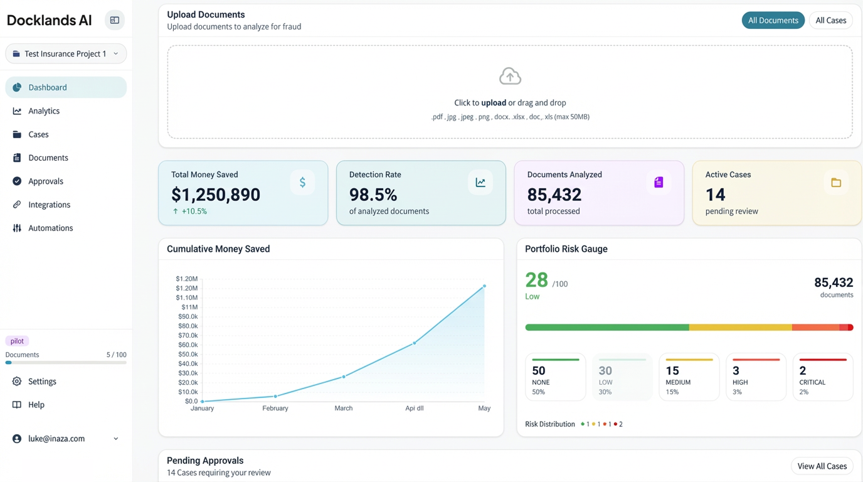The width and height of the screenshot is (863, 482).
Task: Open Settings from the sidebar gear
Action: pyautogui.click(x=43, y=381)
